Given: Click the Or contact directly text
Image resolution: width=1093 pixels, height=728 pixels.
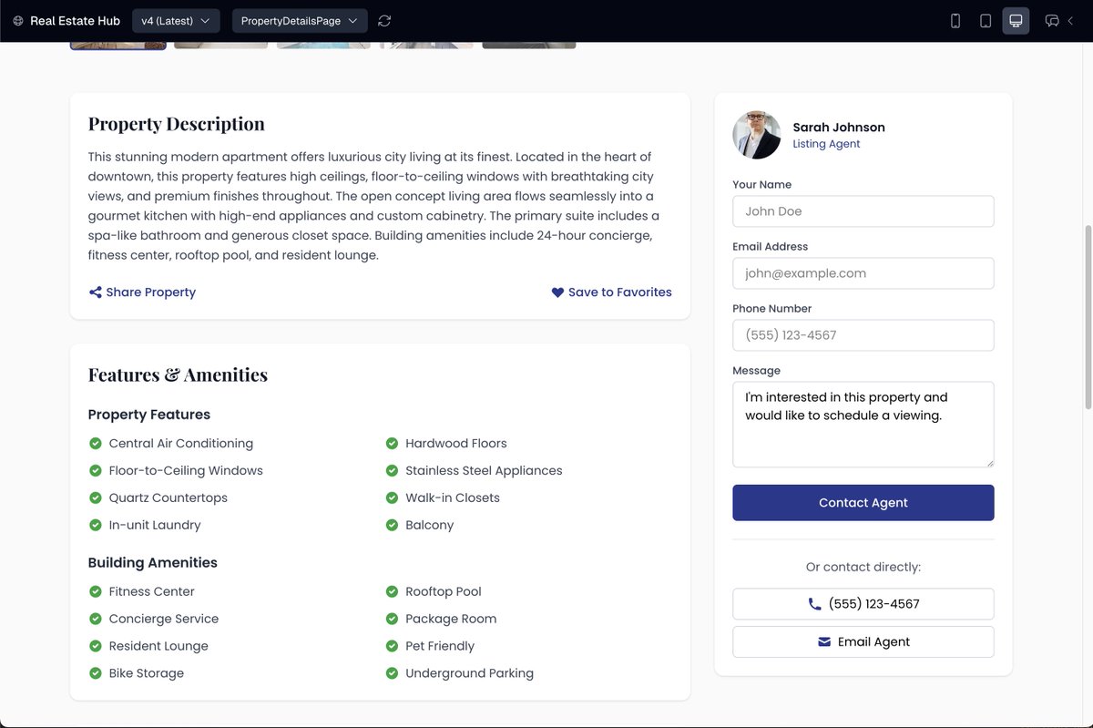Looking at the screenshot, I should click(863, 568).
